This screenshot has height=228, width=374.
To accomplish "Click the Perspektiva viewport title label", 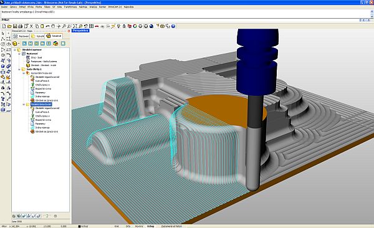I will [x=80, y=31].
